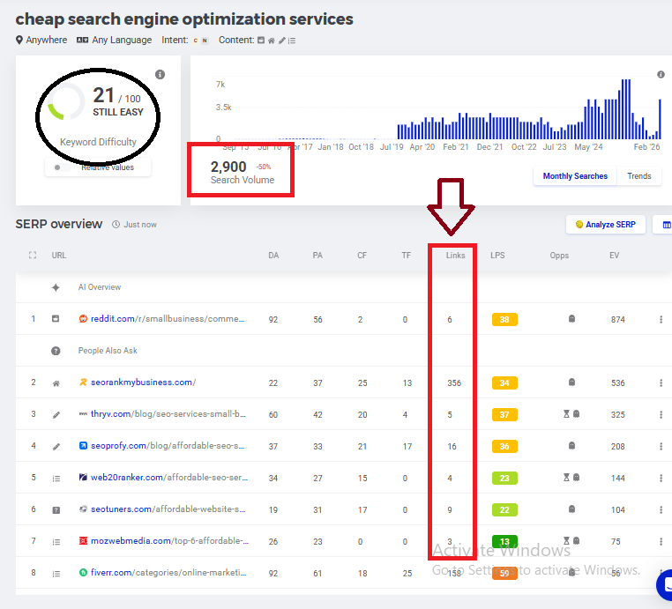Open three-dot menu for thryv.com row
Screen dimensions: 672x609
(661, 414)
